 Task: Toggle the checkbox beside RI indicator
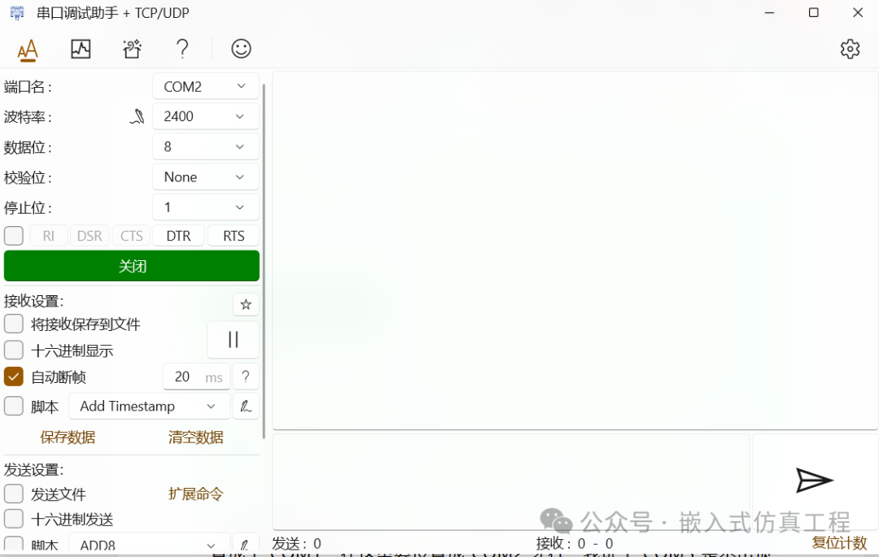14,236
